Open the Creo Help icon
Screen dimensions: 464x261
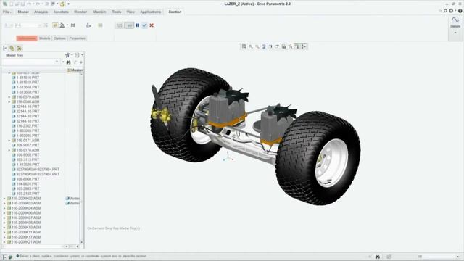click(460, 11)
